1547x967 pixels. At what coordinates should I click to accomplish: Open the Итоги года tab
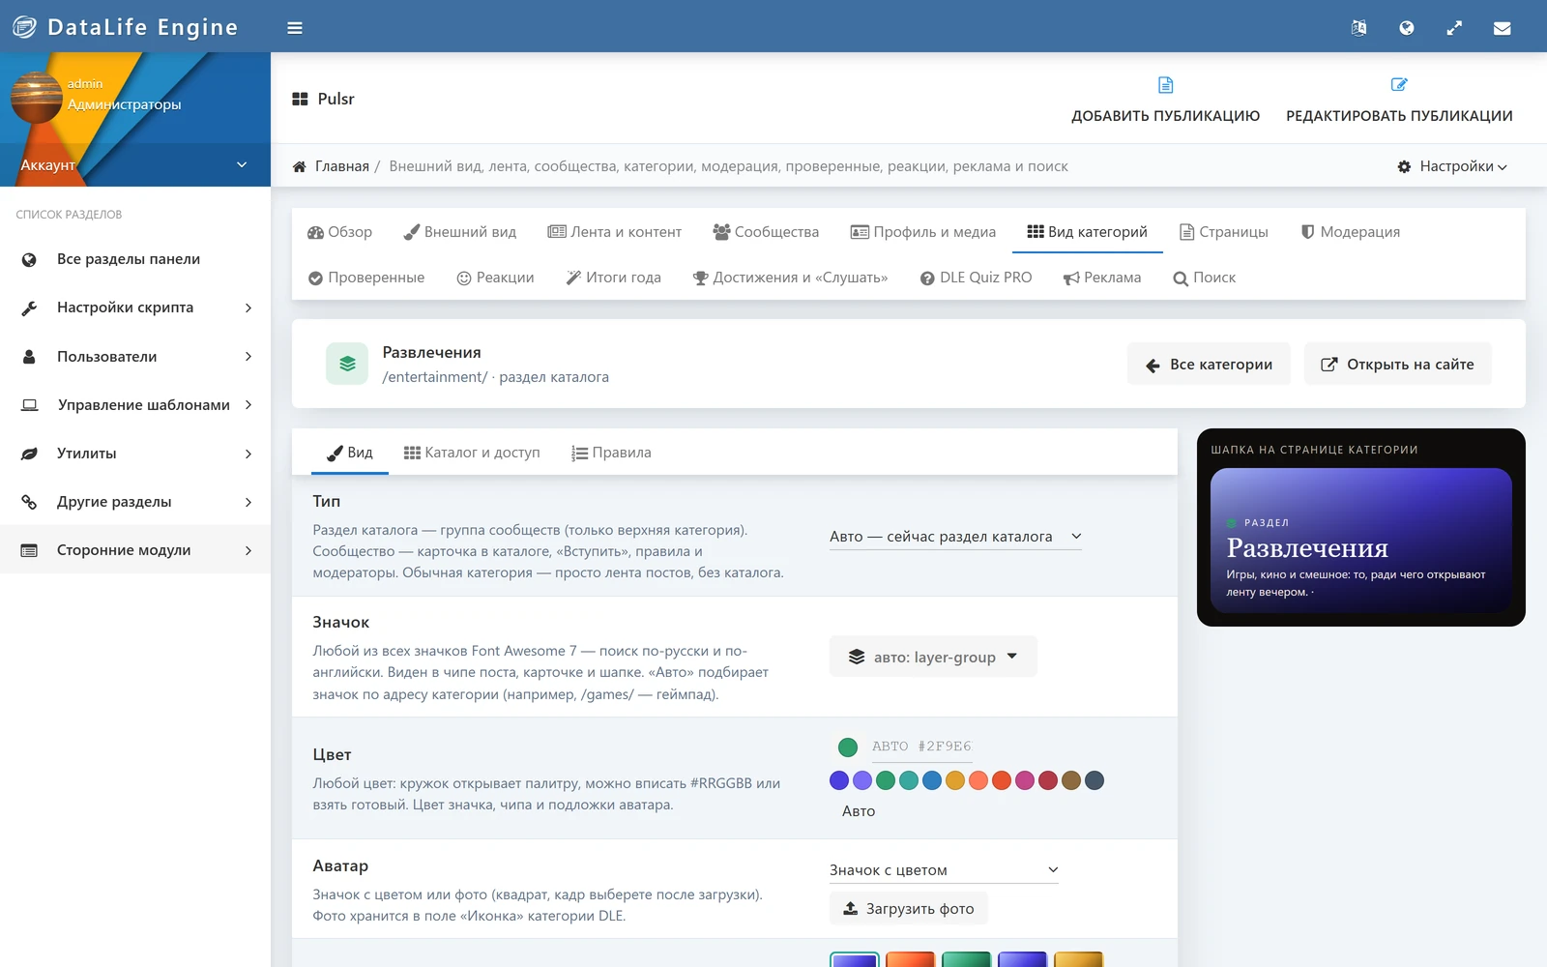pyautogui.click(x=614, y=278)
